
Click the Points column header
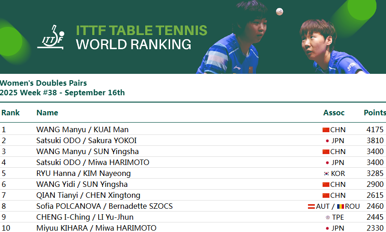pos(375,113)
